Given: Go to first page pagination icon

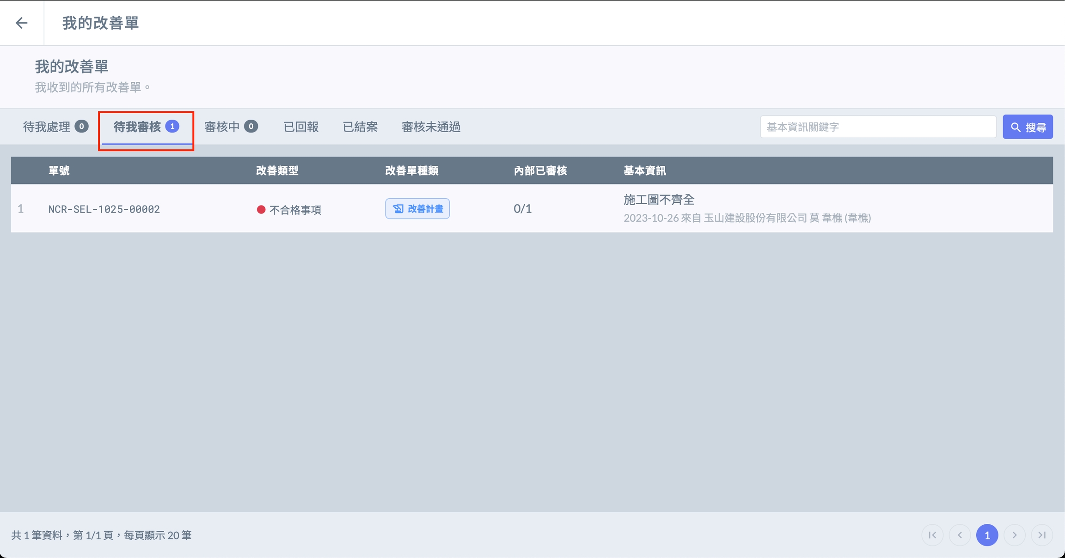Looking at the screenshot, I should [x=932, y=535].
